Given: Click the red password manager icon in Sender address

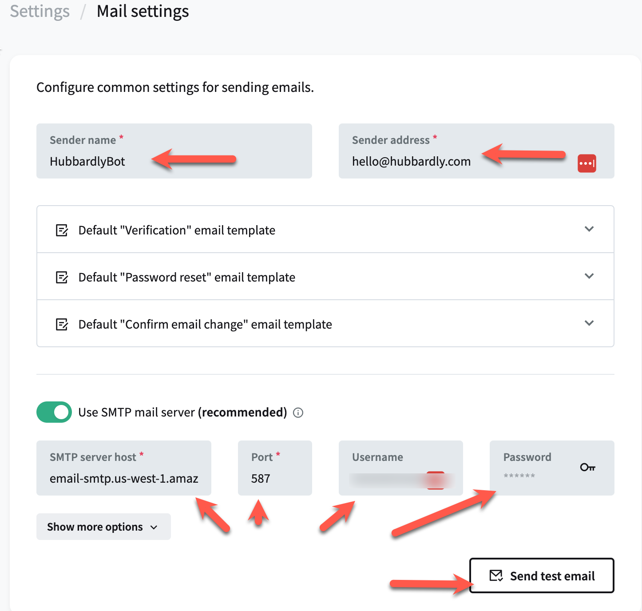Looking at the screenshot, I should (x=587, y=163).
